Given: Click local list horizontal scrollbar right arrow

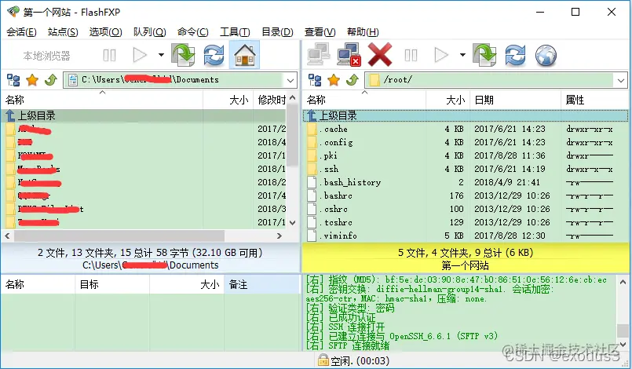Looking at the screenshot, I should point(279,236).
